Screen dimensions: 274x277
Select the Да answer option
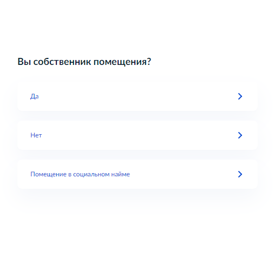tap(138, 96)
